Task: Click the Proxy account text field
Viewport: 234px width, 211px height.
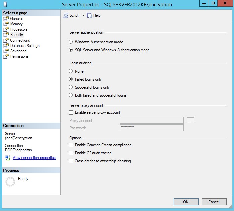Action: [151, 120]
